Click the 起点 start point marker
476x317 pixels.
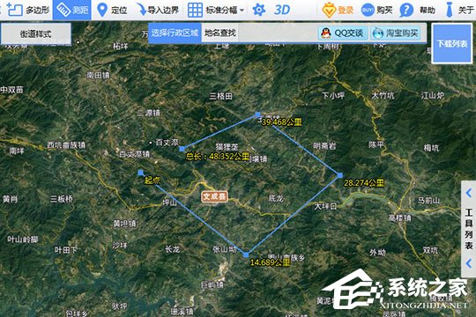pos(140,173)
